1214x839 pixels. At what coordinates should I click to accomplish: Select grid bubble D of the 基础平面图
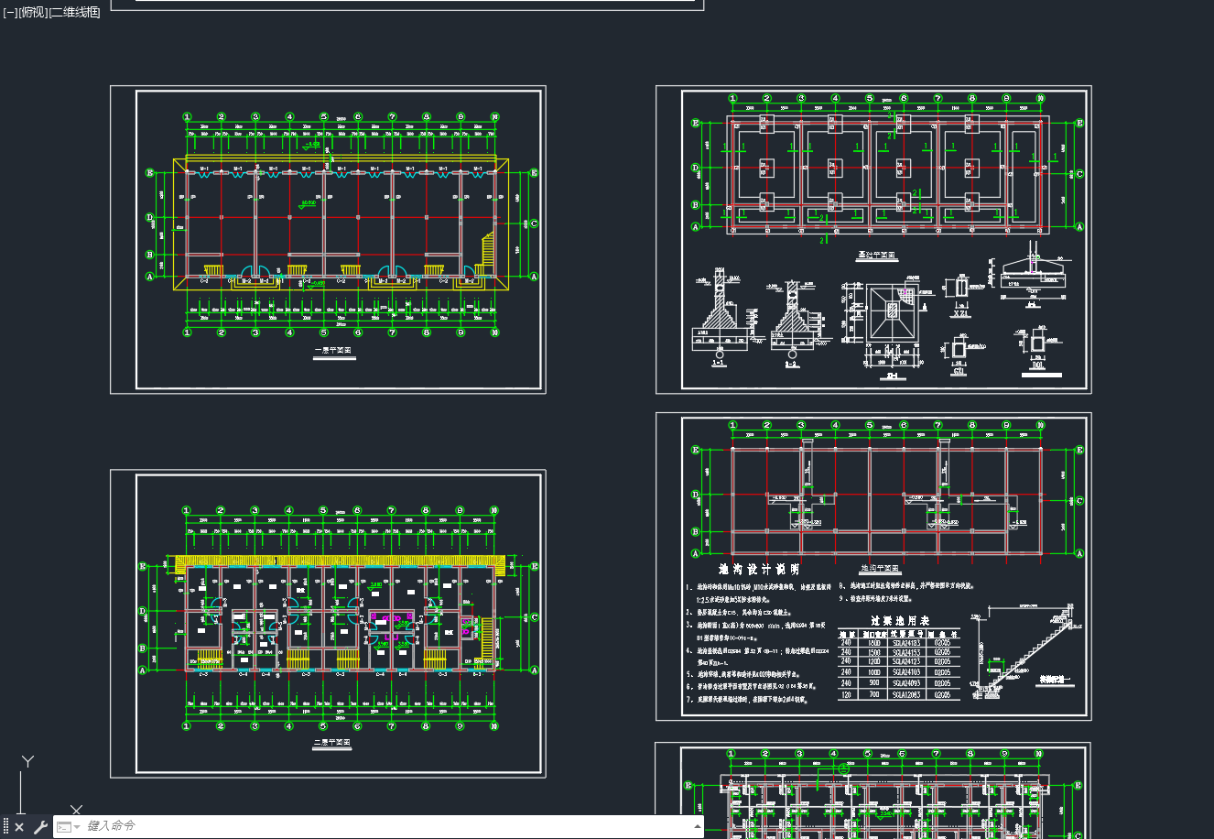click(696, 168)
